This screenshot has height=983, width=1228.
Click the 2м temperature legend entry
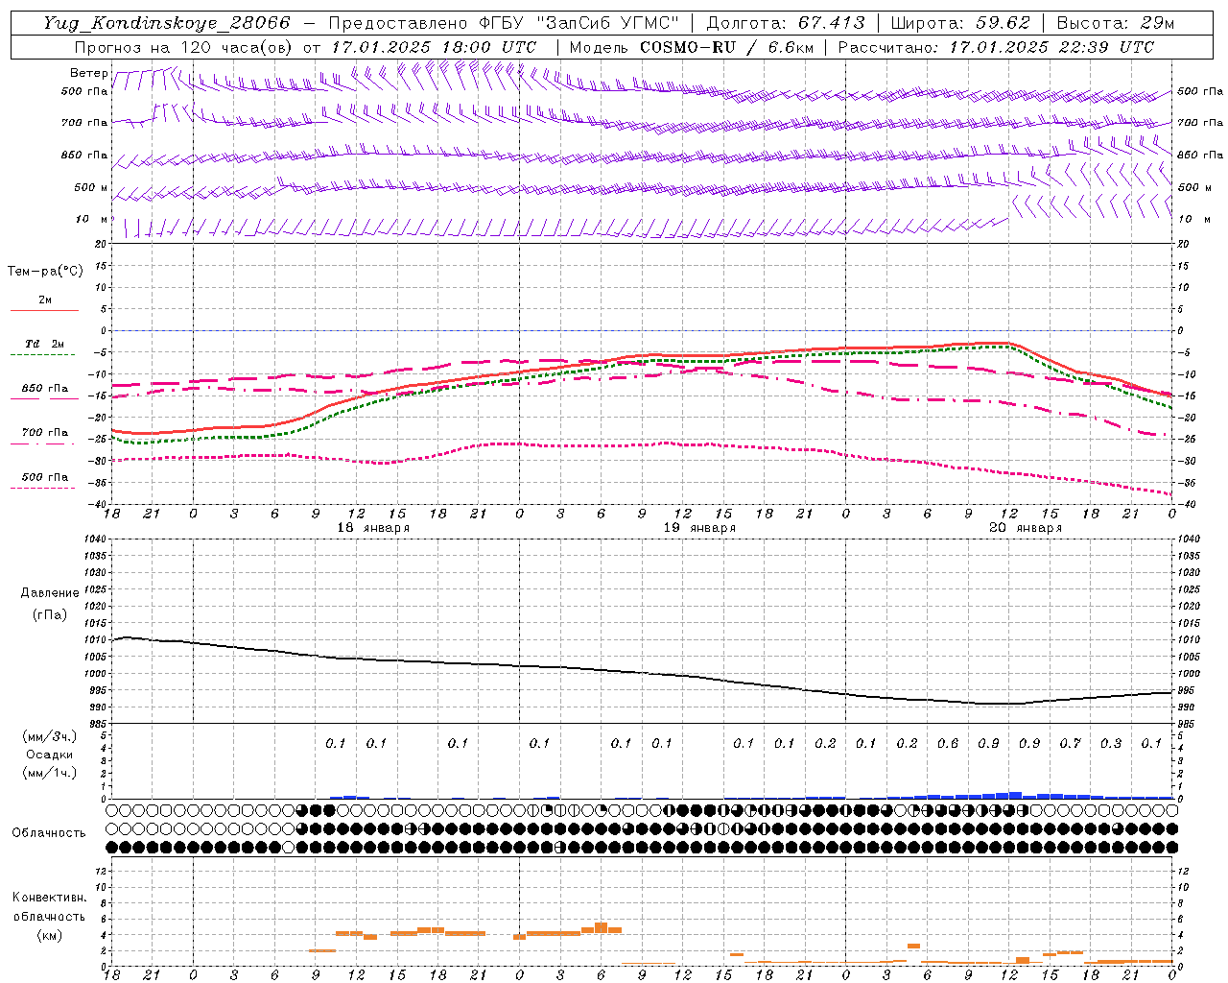44,300
